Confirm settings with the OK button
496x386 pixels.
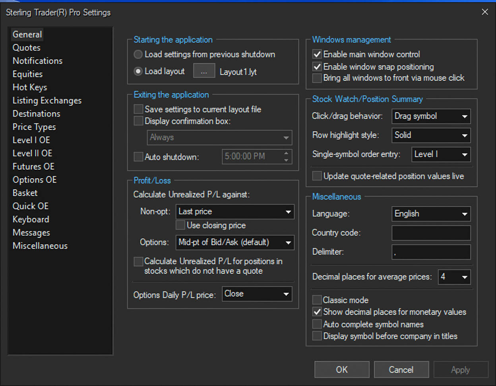[342, 370]
